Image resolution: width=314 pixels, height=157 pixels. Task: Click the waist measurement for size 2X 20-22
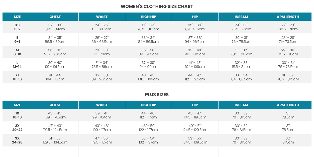pyautogui.click(x=102, y=128)
